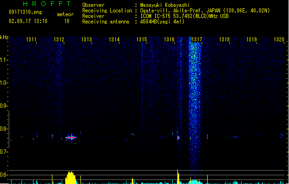Click the 0.6 kHz frequency label
289x184 pixels.
(4, 175)
